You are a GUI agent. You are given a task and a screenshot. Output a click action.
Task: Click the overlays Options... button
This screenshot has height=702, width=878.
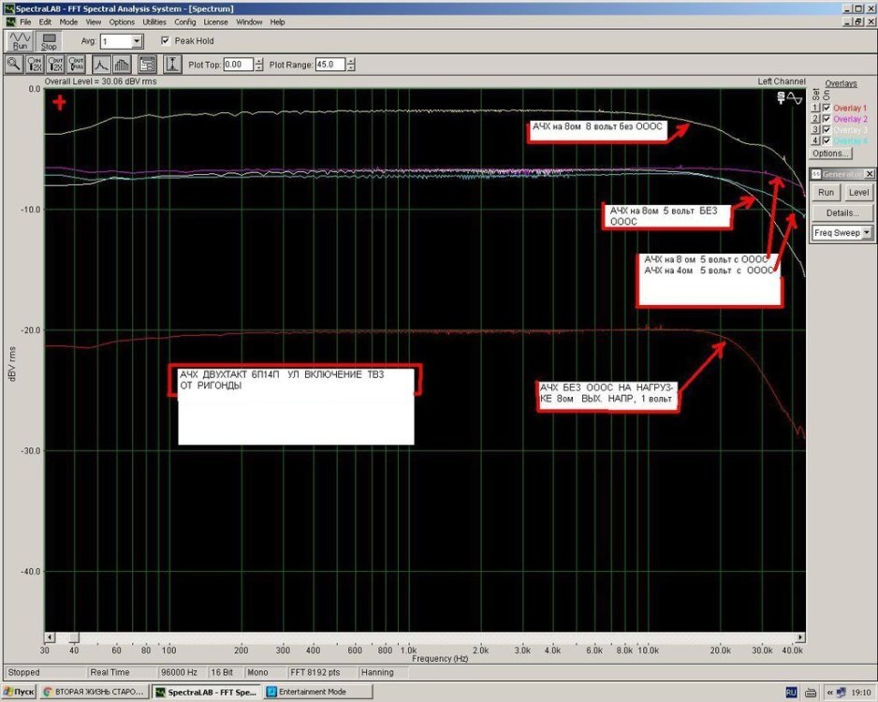pyautogui.click(x=830, y=154)
